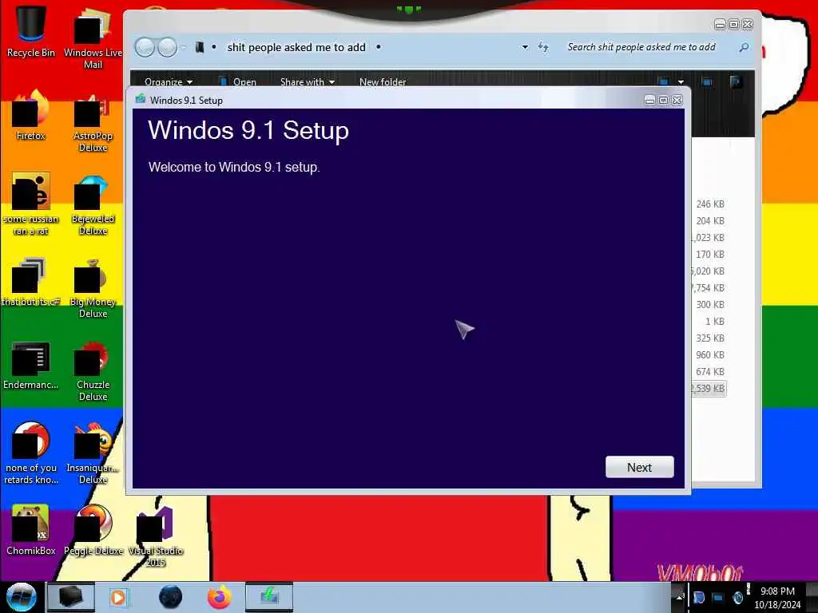The width and height of the screenshot is (818, 613).
Task: Show hidden system tray icons
Action: pos(680,597)
